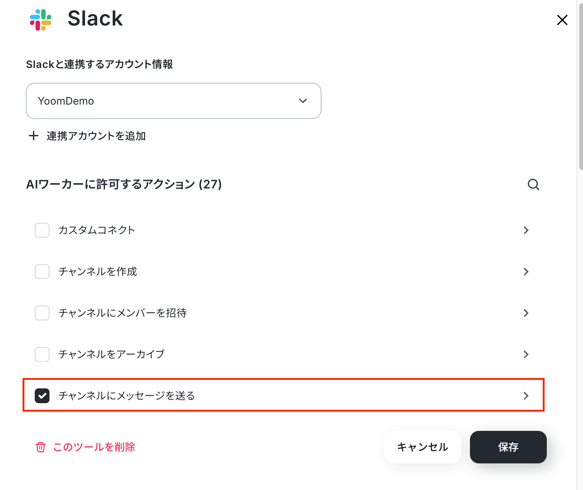The height and width of the screenshot is (490, 583).
Task: Tick the チャンネルにメンバーを招待 checkbox
Action: 42,313
